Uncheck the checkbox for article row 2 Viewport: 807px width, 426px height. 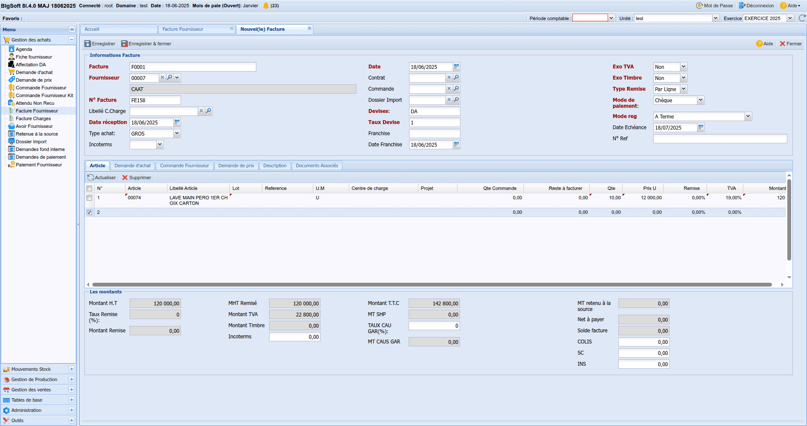coord(89,213)
